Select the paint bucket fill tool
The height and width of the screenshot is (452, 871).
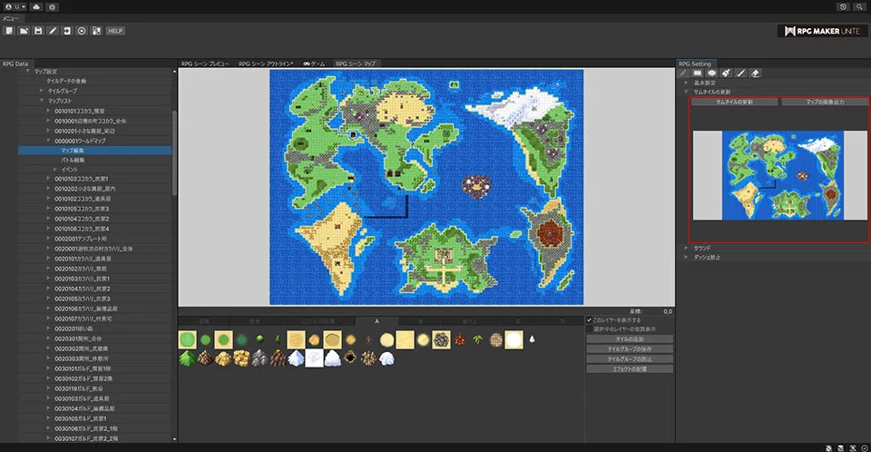tap(727, 73)
